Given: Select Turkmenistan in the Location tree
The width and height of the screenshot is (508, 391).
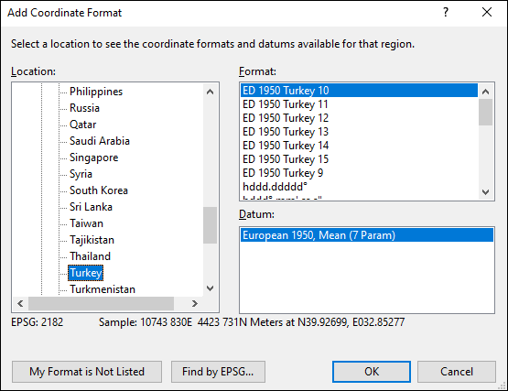Looking at the screenshot, I should pyautogui.click(x=103, y=289).
